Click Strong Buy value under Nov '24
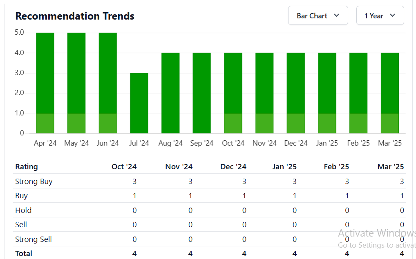This screenshot has width=416, height=259. coord(190,182)
